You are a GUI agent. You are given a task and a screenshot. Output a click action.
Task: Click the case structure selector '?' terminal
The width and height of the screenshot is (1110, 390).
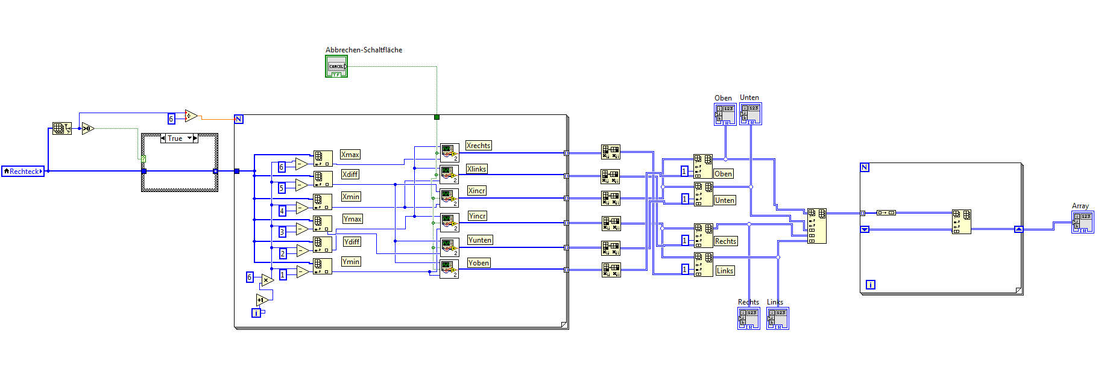pyautogui.click(x=143, y=158)
